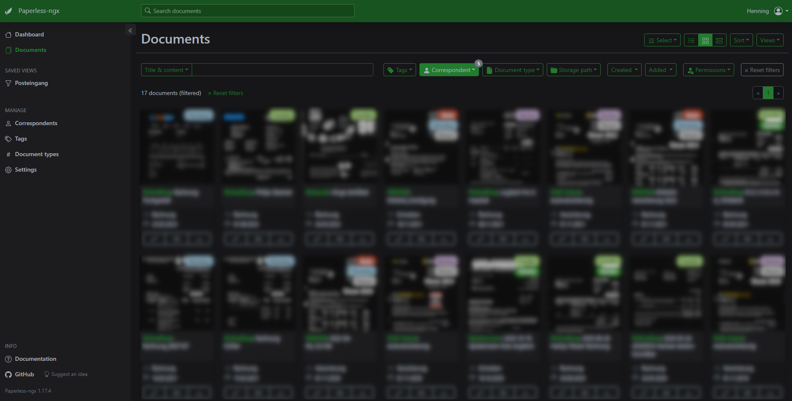The image size is (792, 401).
Task: Open the Dashboard page
Action: (29, 34)
